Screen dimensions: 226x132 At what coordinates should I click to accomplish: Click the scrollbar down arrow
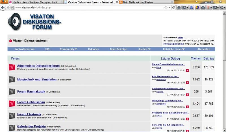tap(224, 130)
